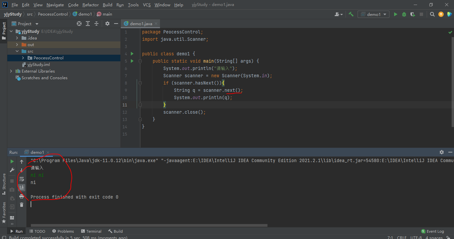The image size is (454, 239).
Task: Toggle scroll to end in Run console
Action: [22, 188]
